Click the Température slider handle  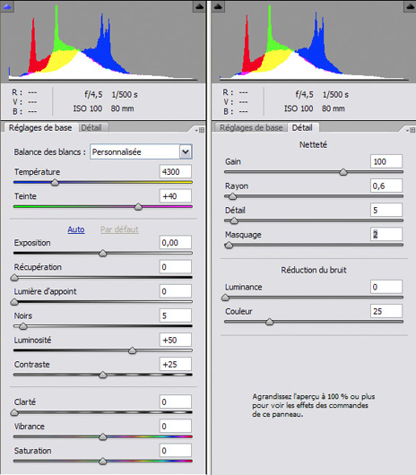pyautogui.click(x=55, y=182)
